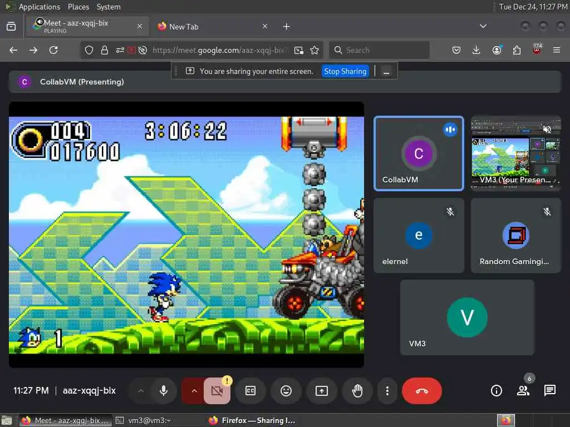Open the Pocket save icon
The image size is (570, 427).
coord(456,50)
